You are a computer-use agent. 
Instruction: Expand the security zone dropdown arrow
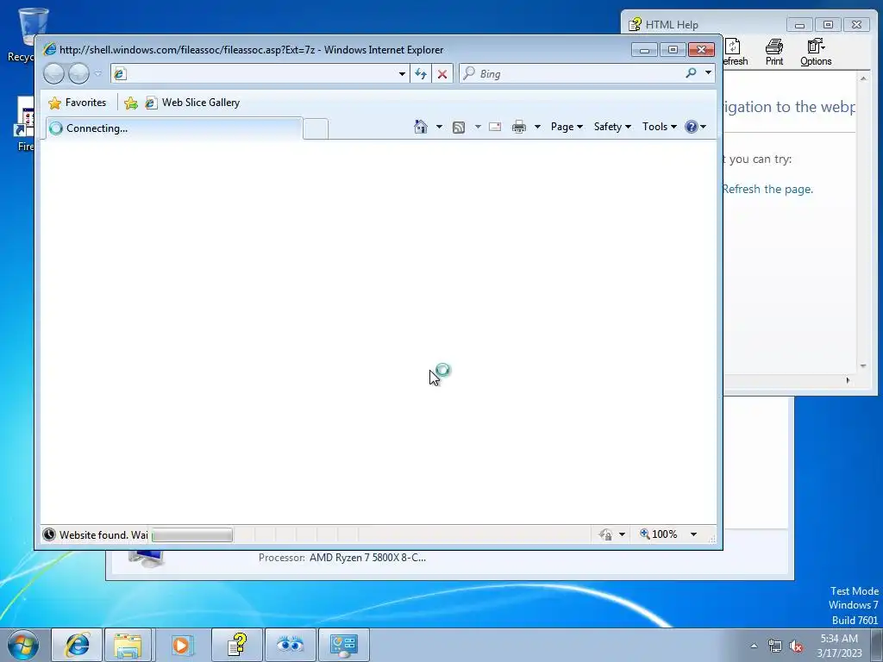[x=623, y=534]
